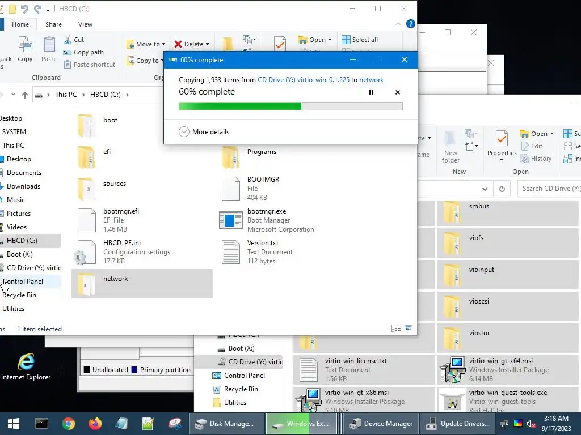
Task: Select SYSTEM in the navigation pane
Action: 14,132
